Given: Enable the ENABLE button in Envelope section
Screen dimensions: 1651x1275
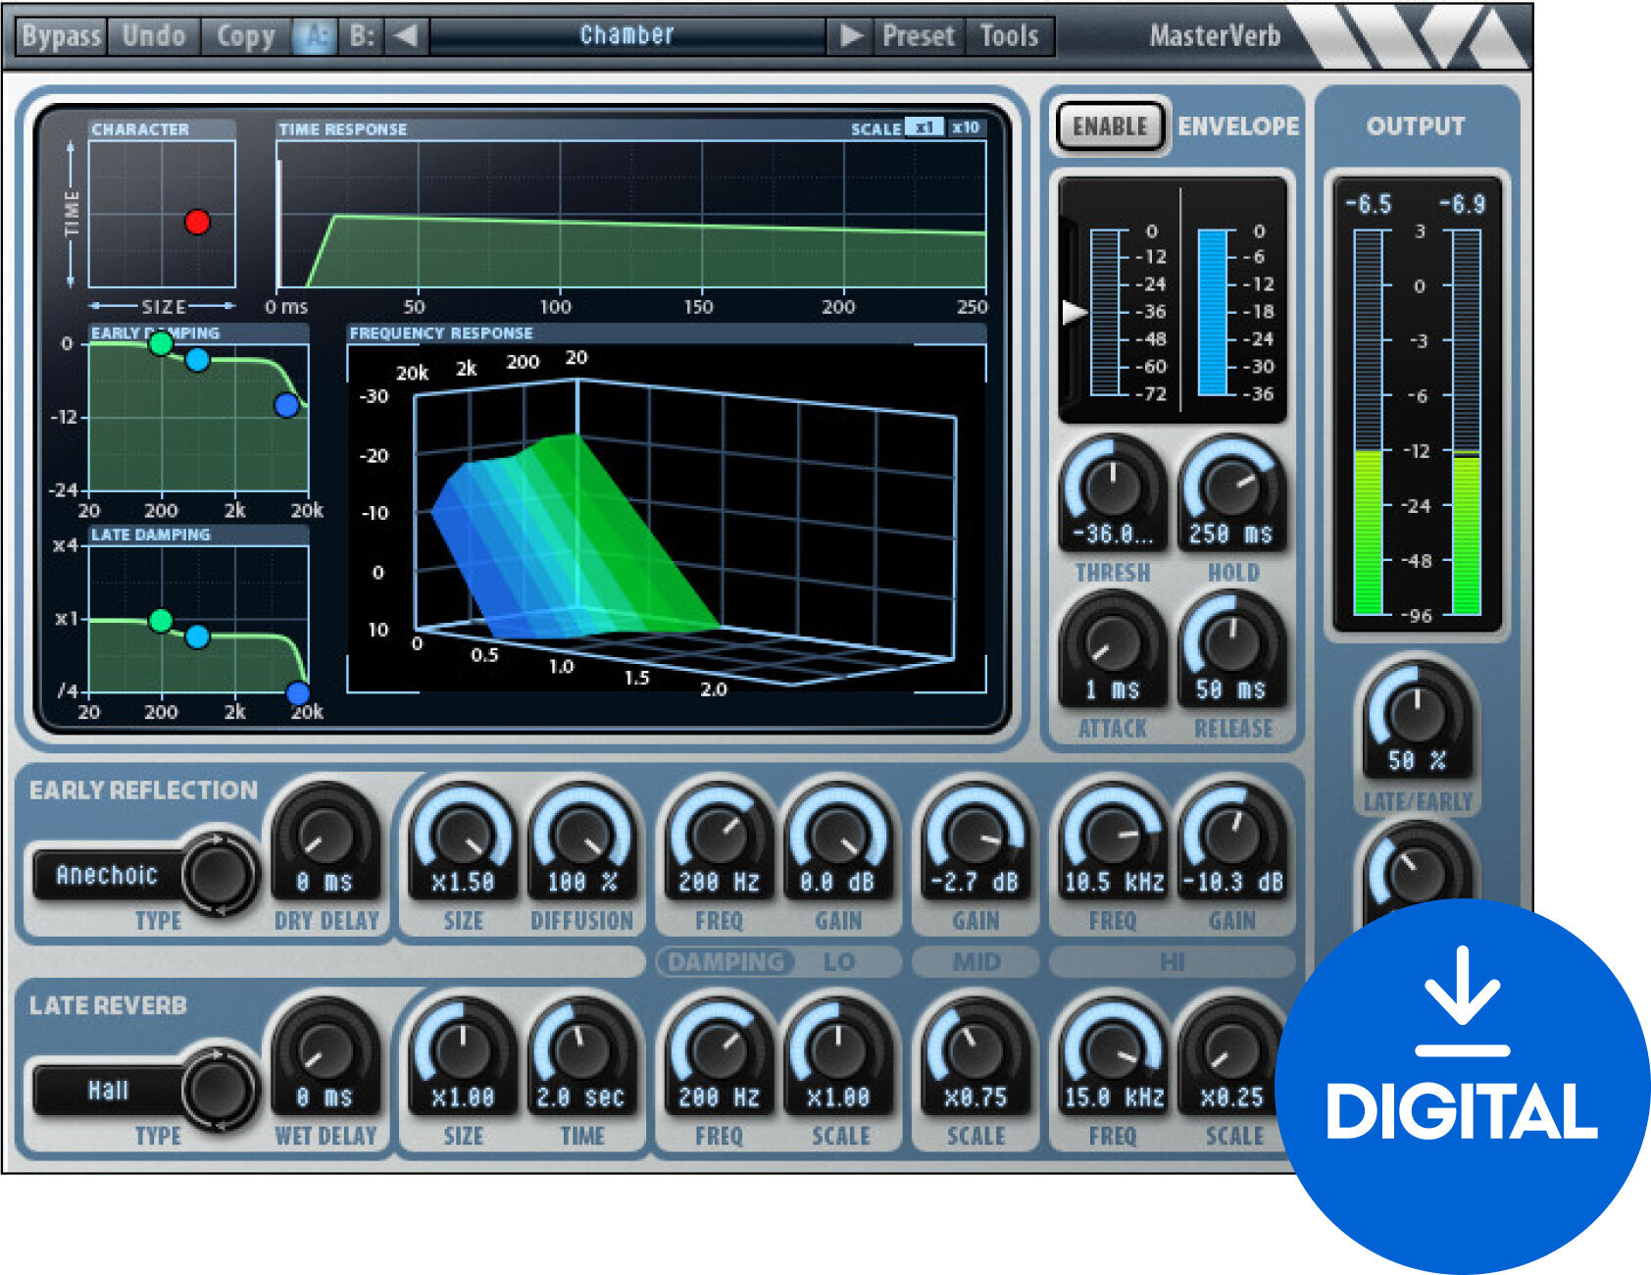Looking at the screenshot, I should 1109,126.
